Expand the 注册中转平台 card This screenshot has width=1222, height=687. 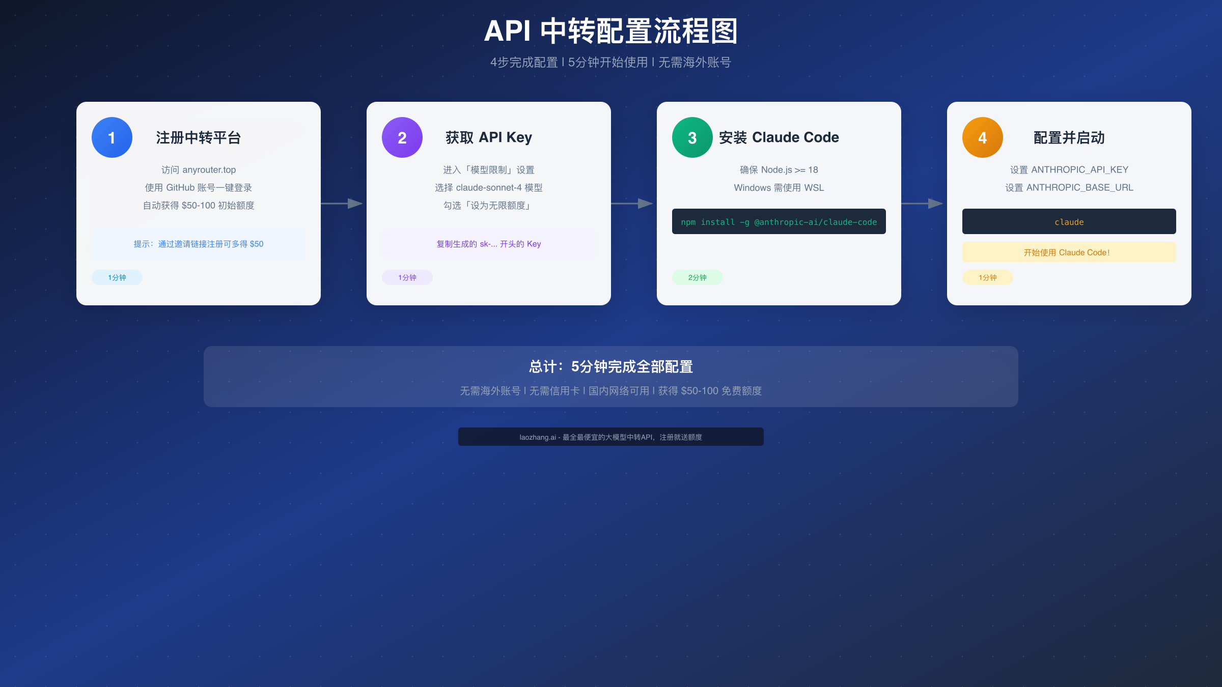[x=198, y=203]
